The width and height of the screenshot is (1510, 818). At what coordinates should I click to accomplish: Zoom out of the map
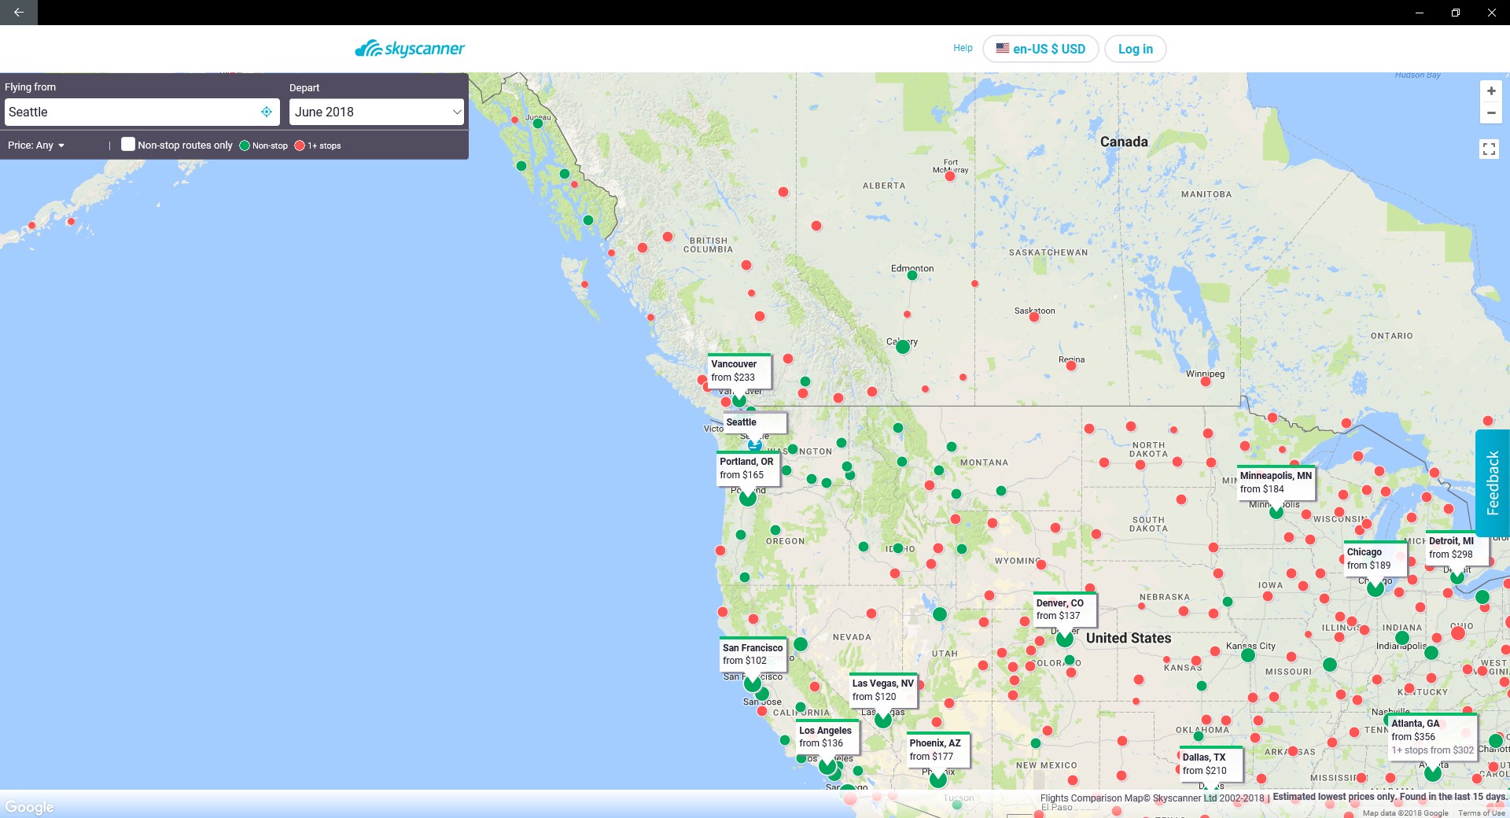coord(1491,114)
